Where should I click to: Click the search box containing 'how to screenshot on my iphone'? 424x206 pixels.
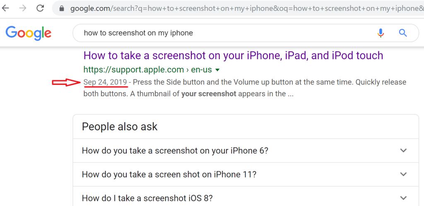pyautogui.click(x=246, y=33)
